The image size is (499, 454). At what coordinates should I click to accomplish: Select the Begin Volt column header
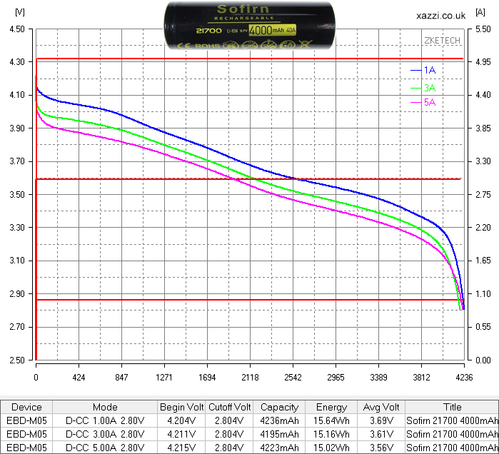click(182, 407)
